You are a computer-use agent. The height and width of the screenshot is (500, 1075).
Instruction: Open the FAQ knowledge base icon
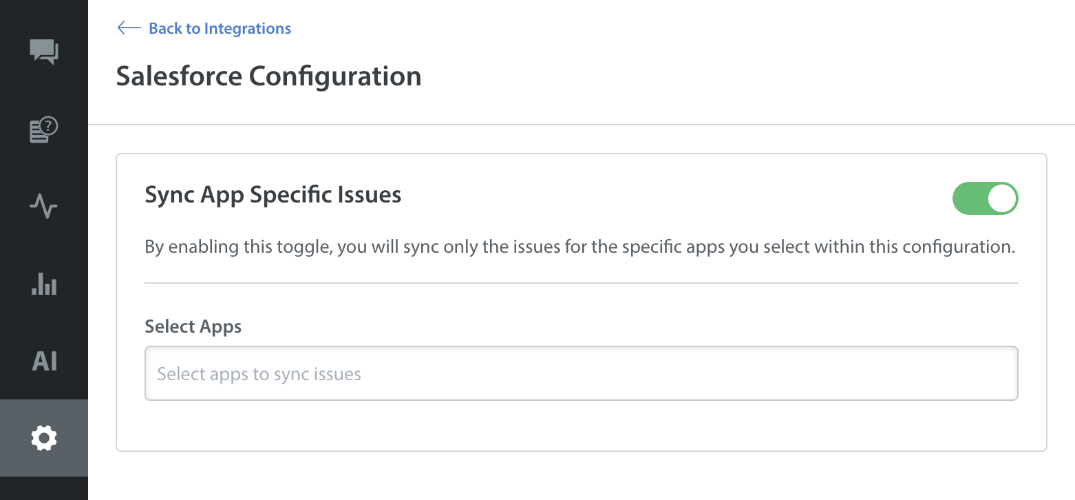pos(43,130)
